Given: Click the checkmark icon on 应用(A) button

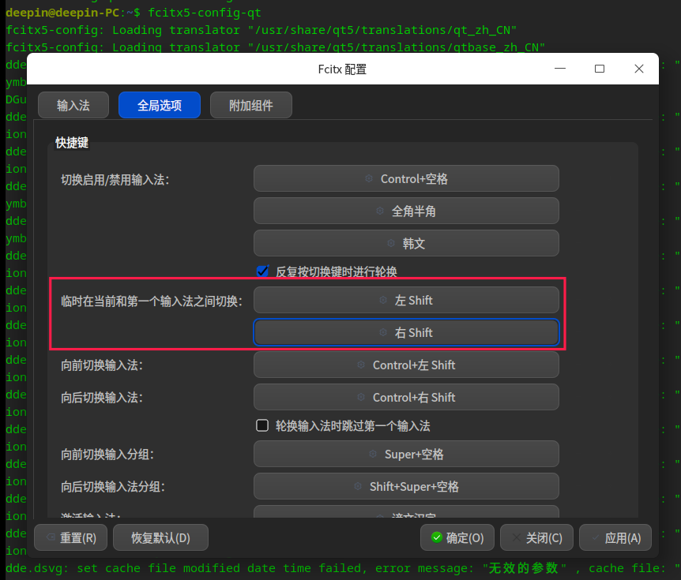Looking at the screenshot, I should tap(596, 537).
